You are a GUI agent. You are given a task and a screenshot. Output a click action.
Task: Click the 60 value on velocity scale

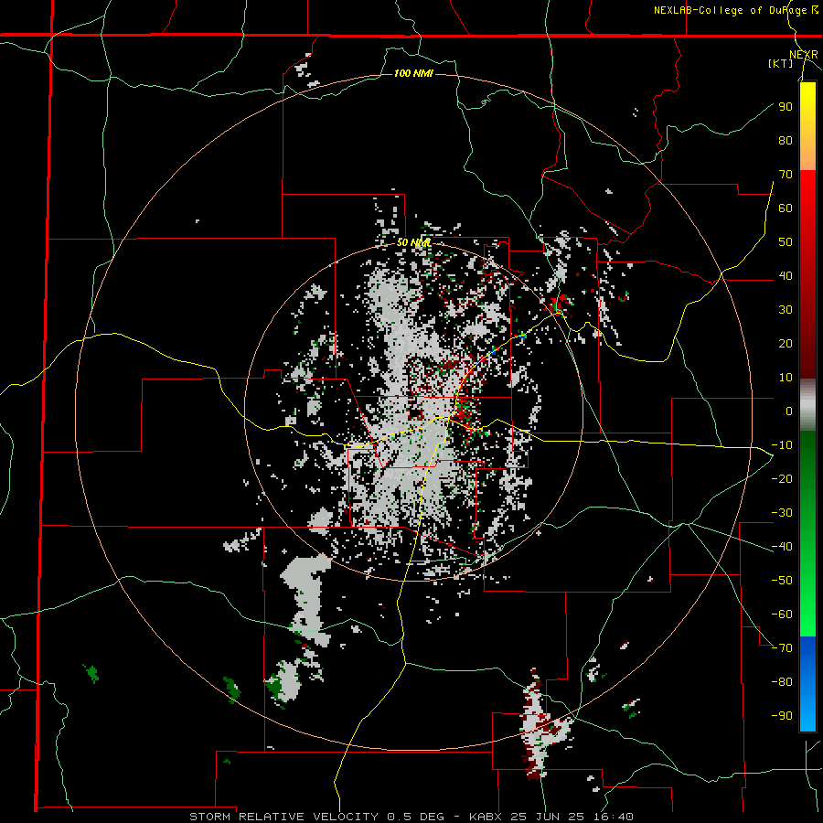click(786, 208)
